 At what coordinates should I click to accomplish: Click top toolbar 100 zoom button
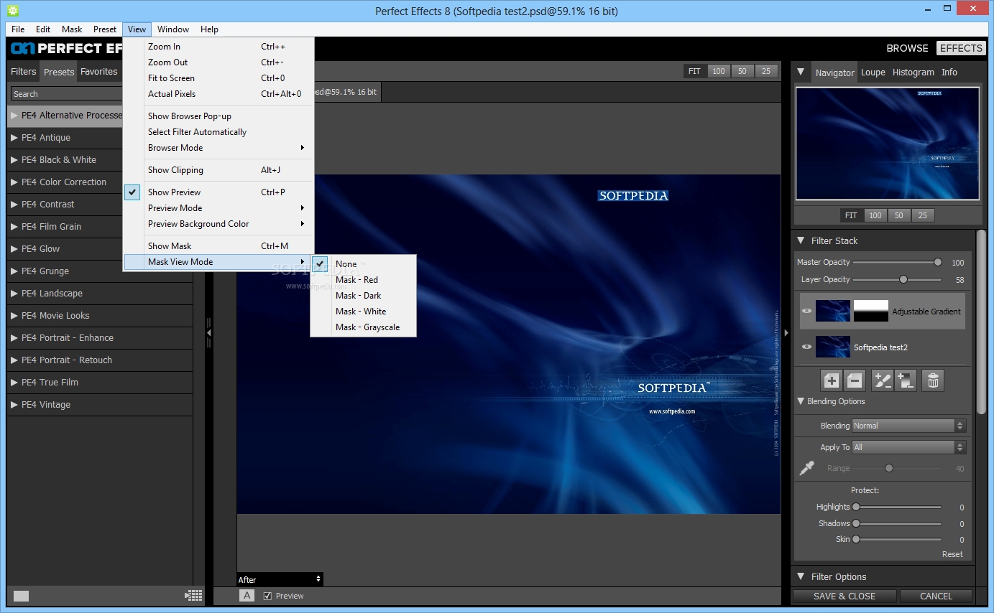point(719,71)
